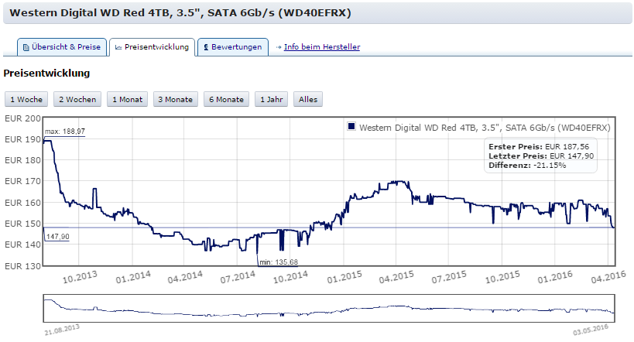Image resolution: width=634 pixels, height=342 pixels.
Task: Click the 07.2015 x-axis label
Action: pyautogui.click(x=449, y=278)
